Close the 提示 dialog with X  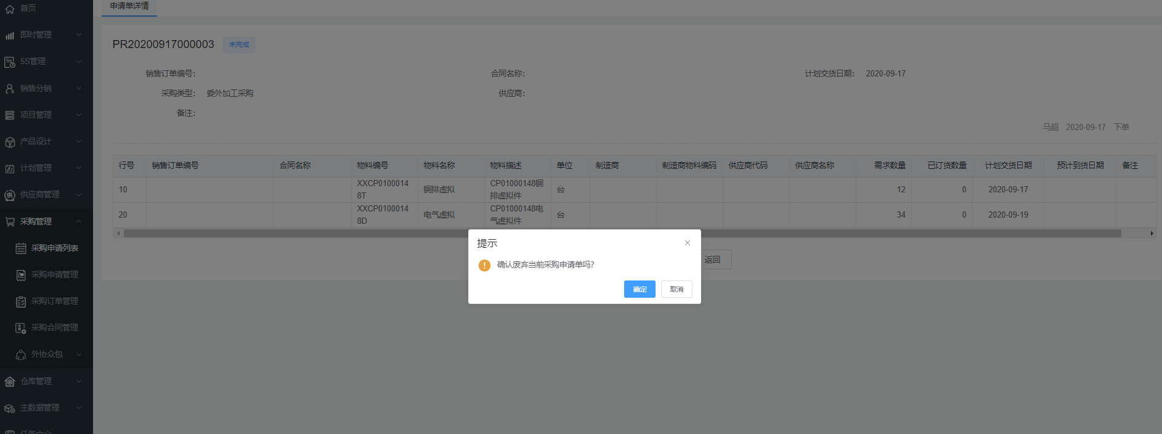coord(688,243)
